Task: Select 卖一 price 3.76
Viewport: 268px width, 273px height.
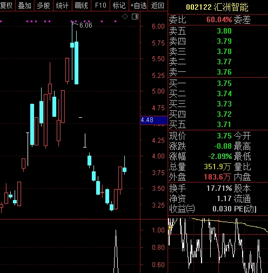Action: click(224, 72)
